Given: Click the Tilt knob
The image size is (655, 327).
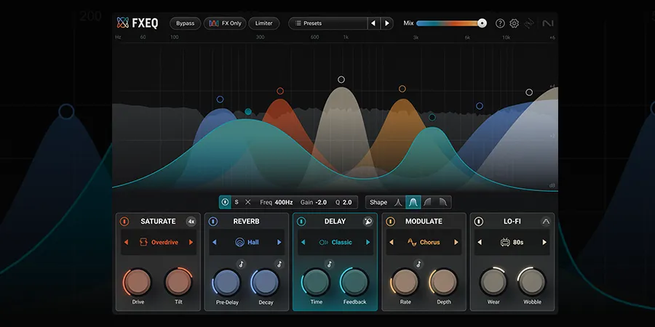Looking at the screenshot, I should pos(178,282).
